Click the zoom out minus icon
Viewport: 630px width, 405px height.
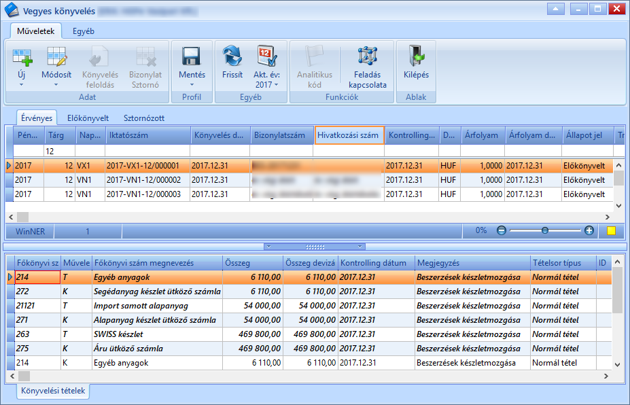tap(501, 230)
